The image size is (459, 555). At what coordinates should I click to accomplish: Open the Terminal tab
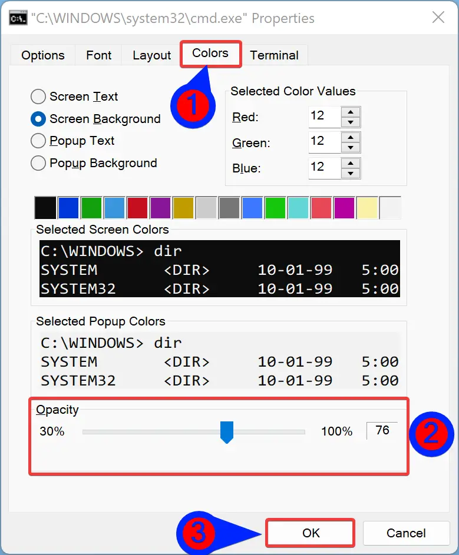(x=275, y=55)
